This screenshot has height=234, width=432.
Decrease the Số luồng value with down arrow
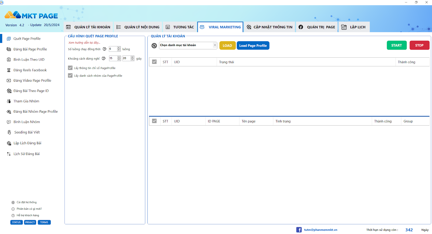(x=119, y=50)
